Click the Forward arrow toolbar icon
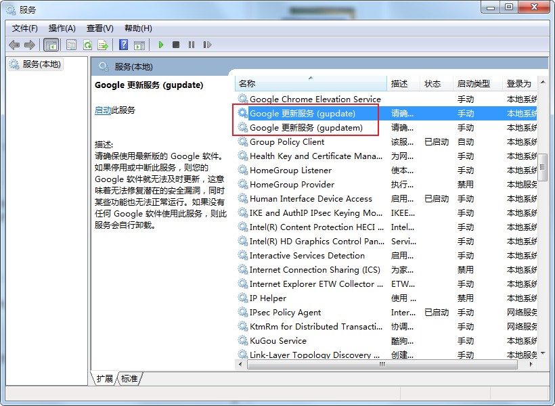The width and height of the screenshot is (555, 406). 29,45
